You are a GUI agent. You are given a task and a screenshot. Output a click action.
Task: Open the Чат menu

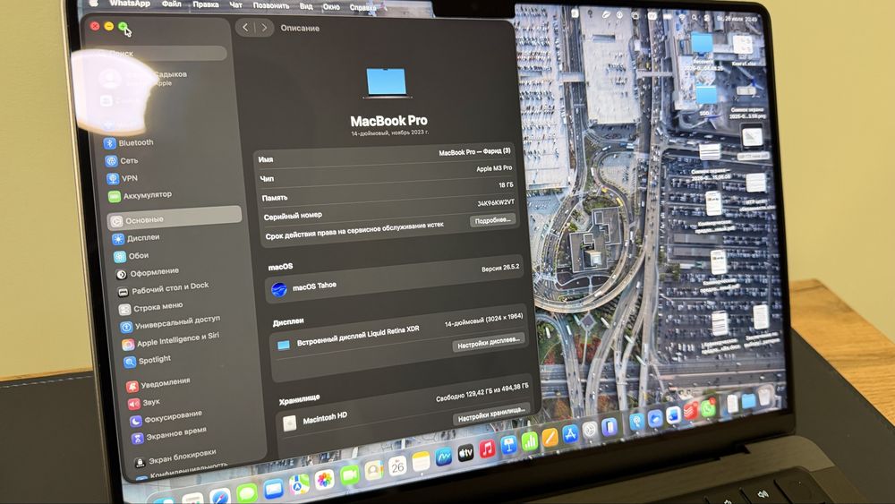point(235,5)
